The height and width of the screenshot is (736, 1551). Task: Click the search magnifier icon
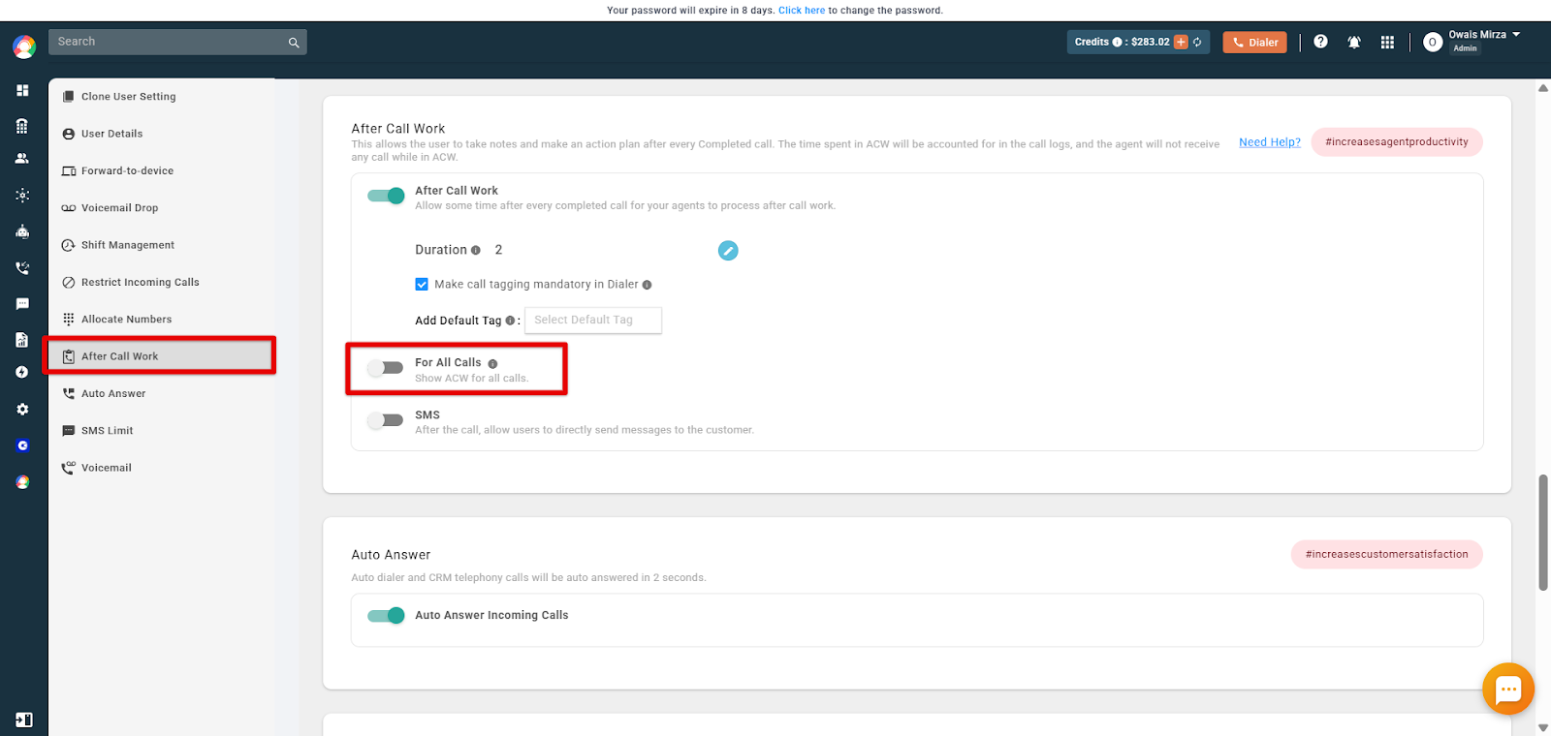pyautogui.click(x=294, y=43)
